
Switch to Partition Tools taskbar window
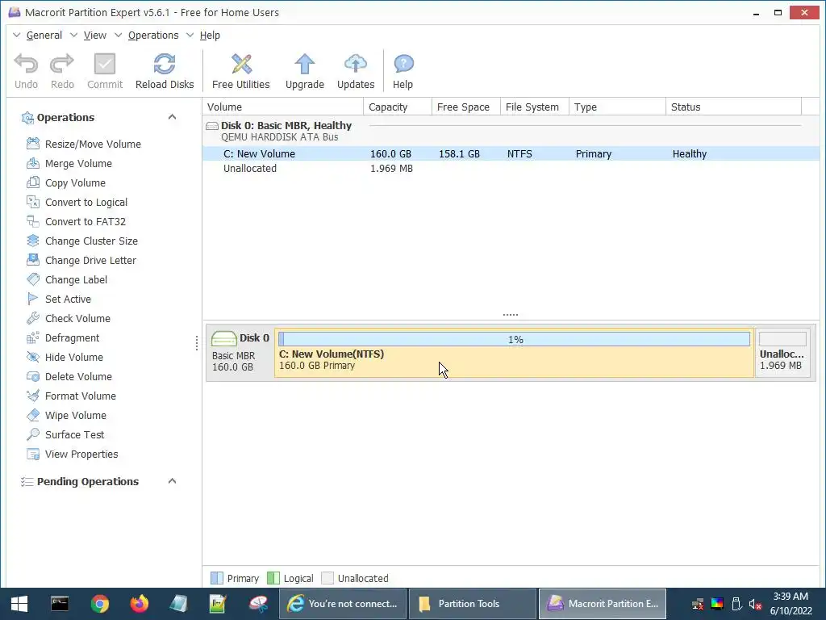click(x=473, y=604)
